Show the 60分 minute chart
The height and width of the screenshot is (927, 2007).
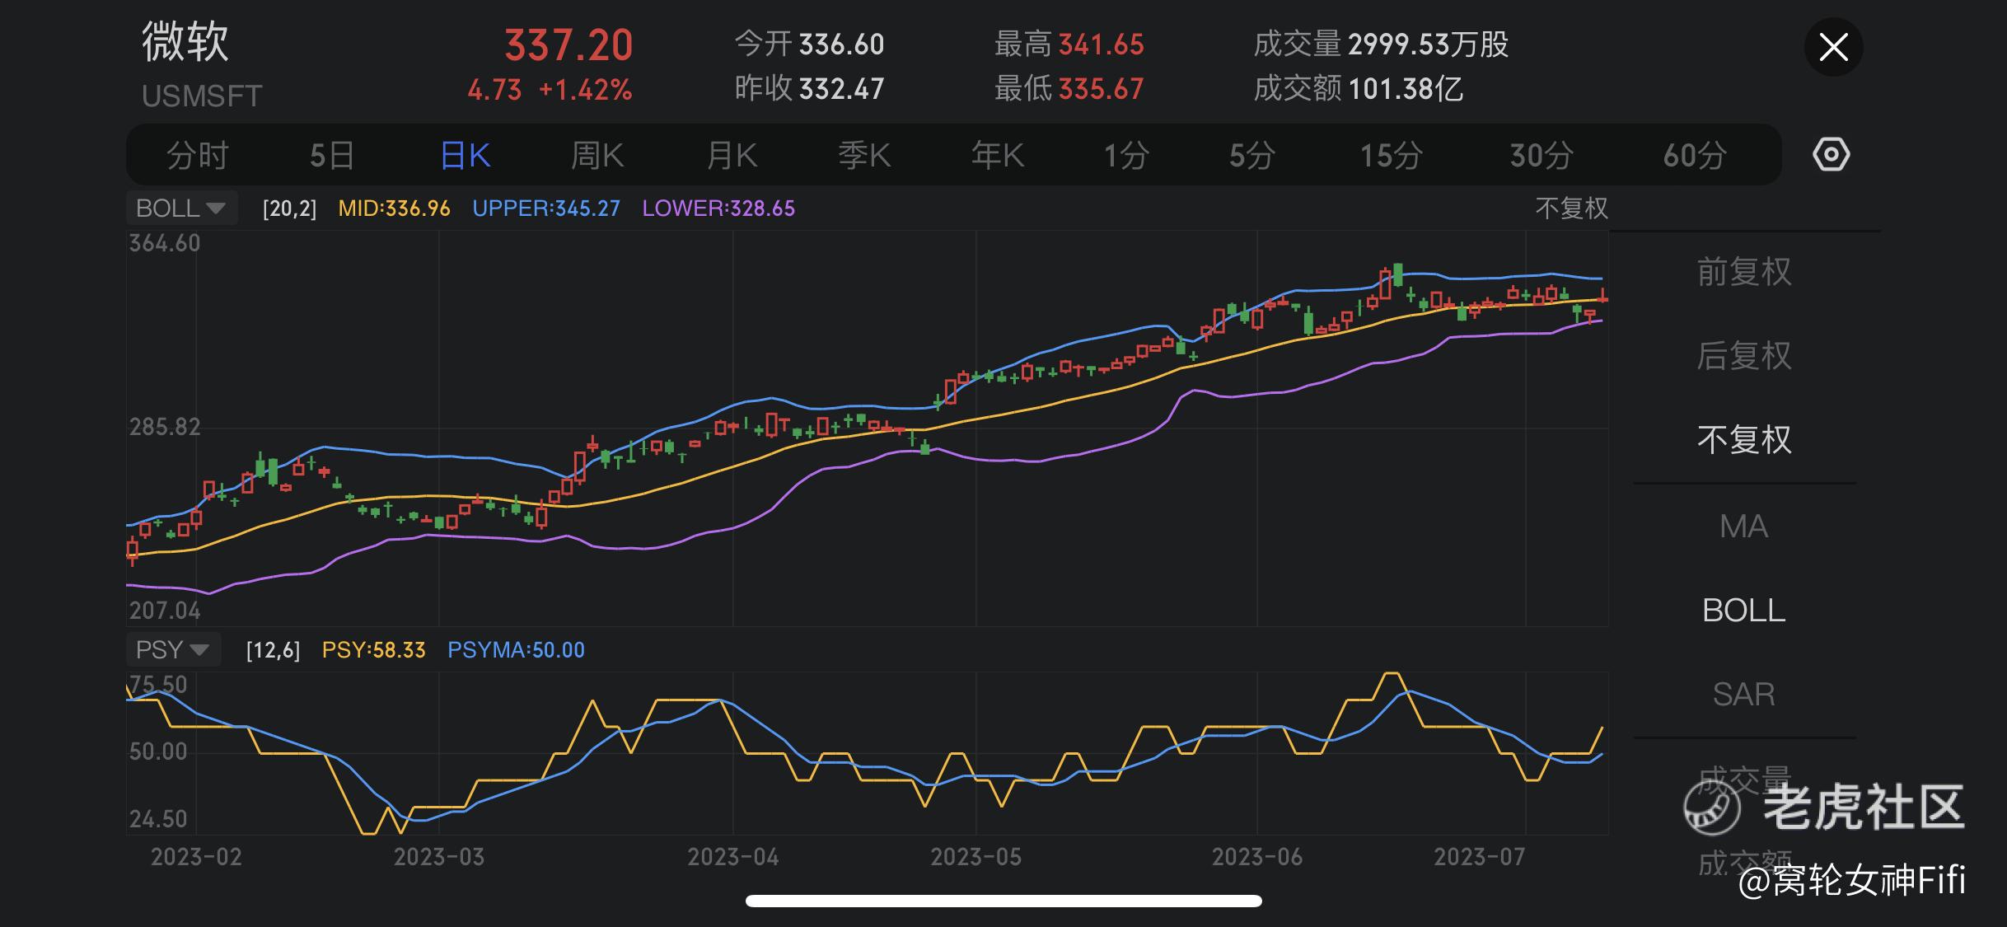pyautogui.click(x=1694, y=155)
